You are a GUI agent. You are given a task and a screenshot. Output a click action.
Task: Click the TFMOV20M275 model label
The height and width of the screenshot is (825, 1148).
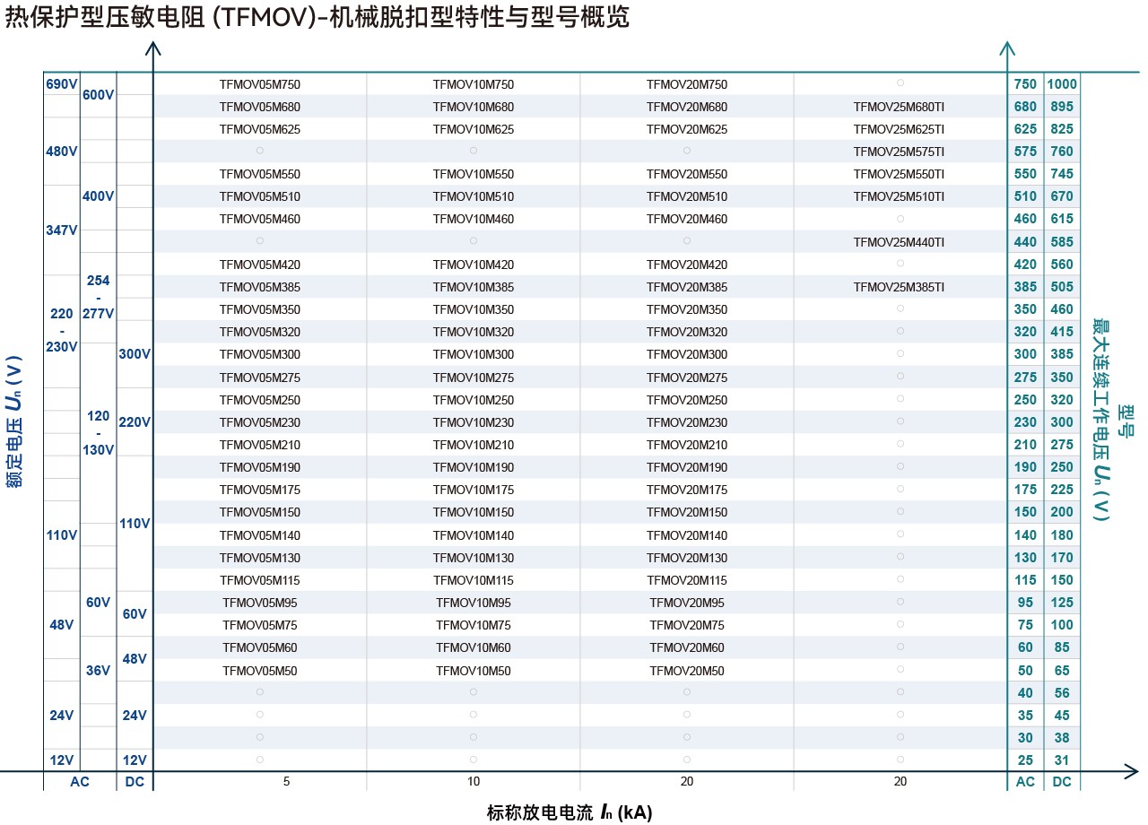pyautogui.click(x=686, y=378)
